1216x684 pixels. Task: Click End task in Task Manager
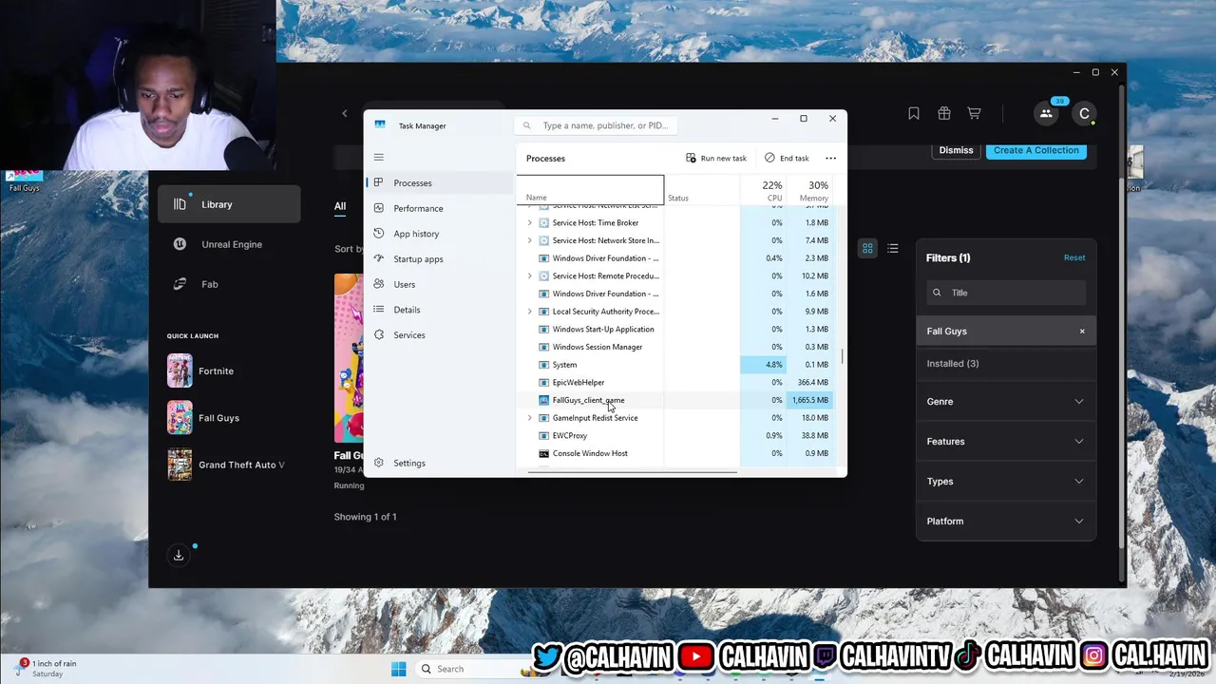pos(787,158)
